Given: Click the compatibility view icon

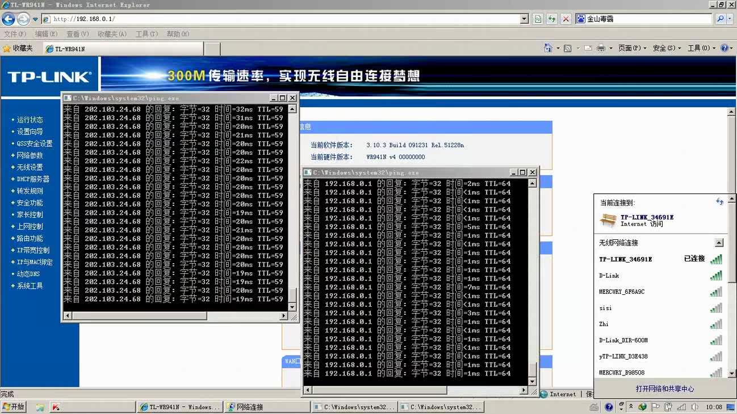Looking at the screenshot, I should pos(538,19).
